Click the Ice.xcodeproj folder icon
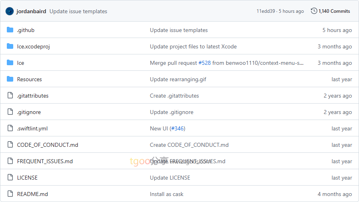 tap(10, 46)
